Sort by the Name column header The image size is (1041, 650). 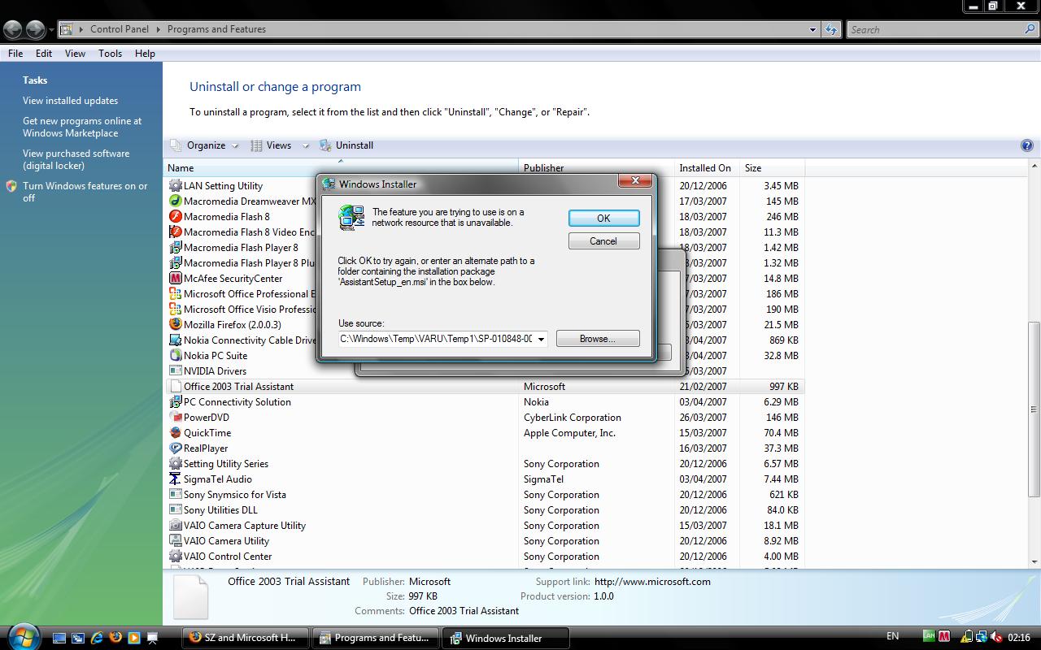point(341,168)
